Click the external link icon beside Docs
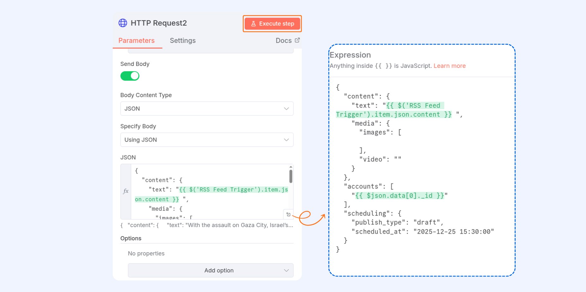The width and height of the screenshot is (586, 292). pos(297,40)
